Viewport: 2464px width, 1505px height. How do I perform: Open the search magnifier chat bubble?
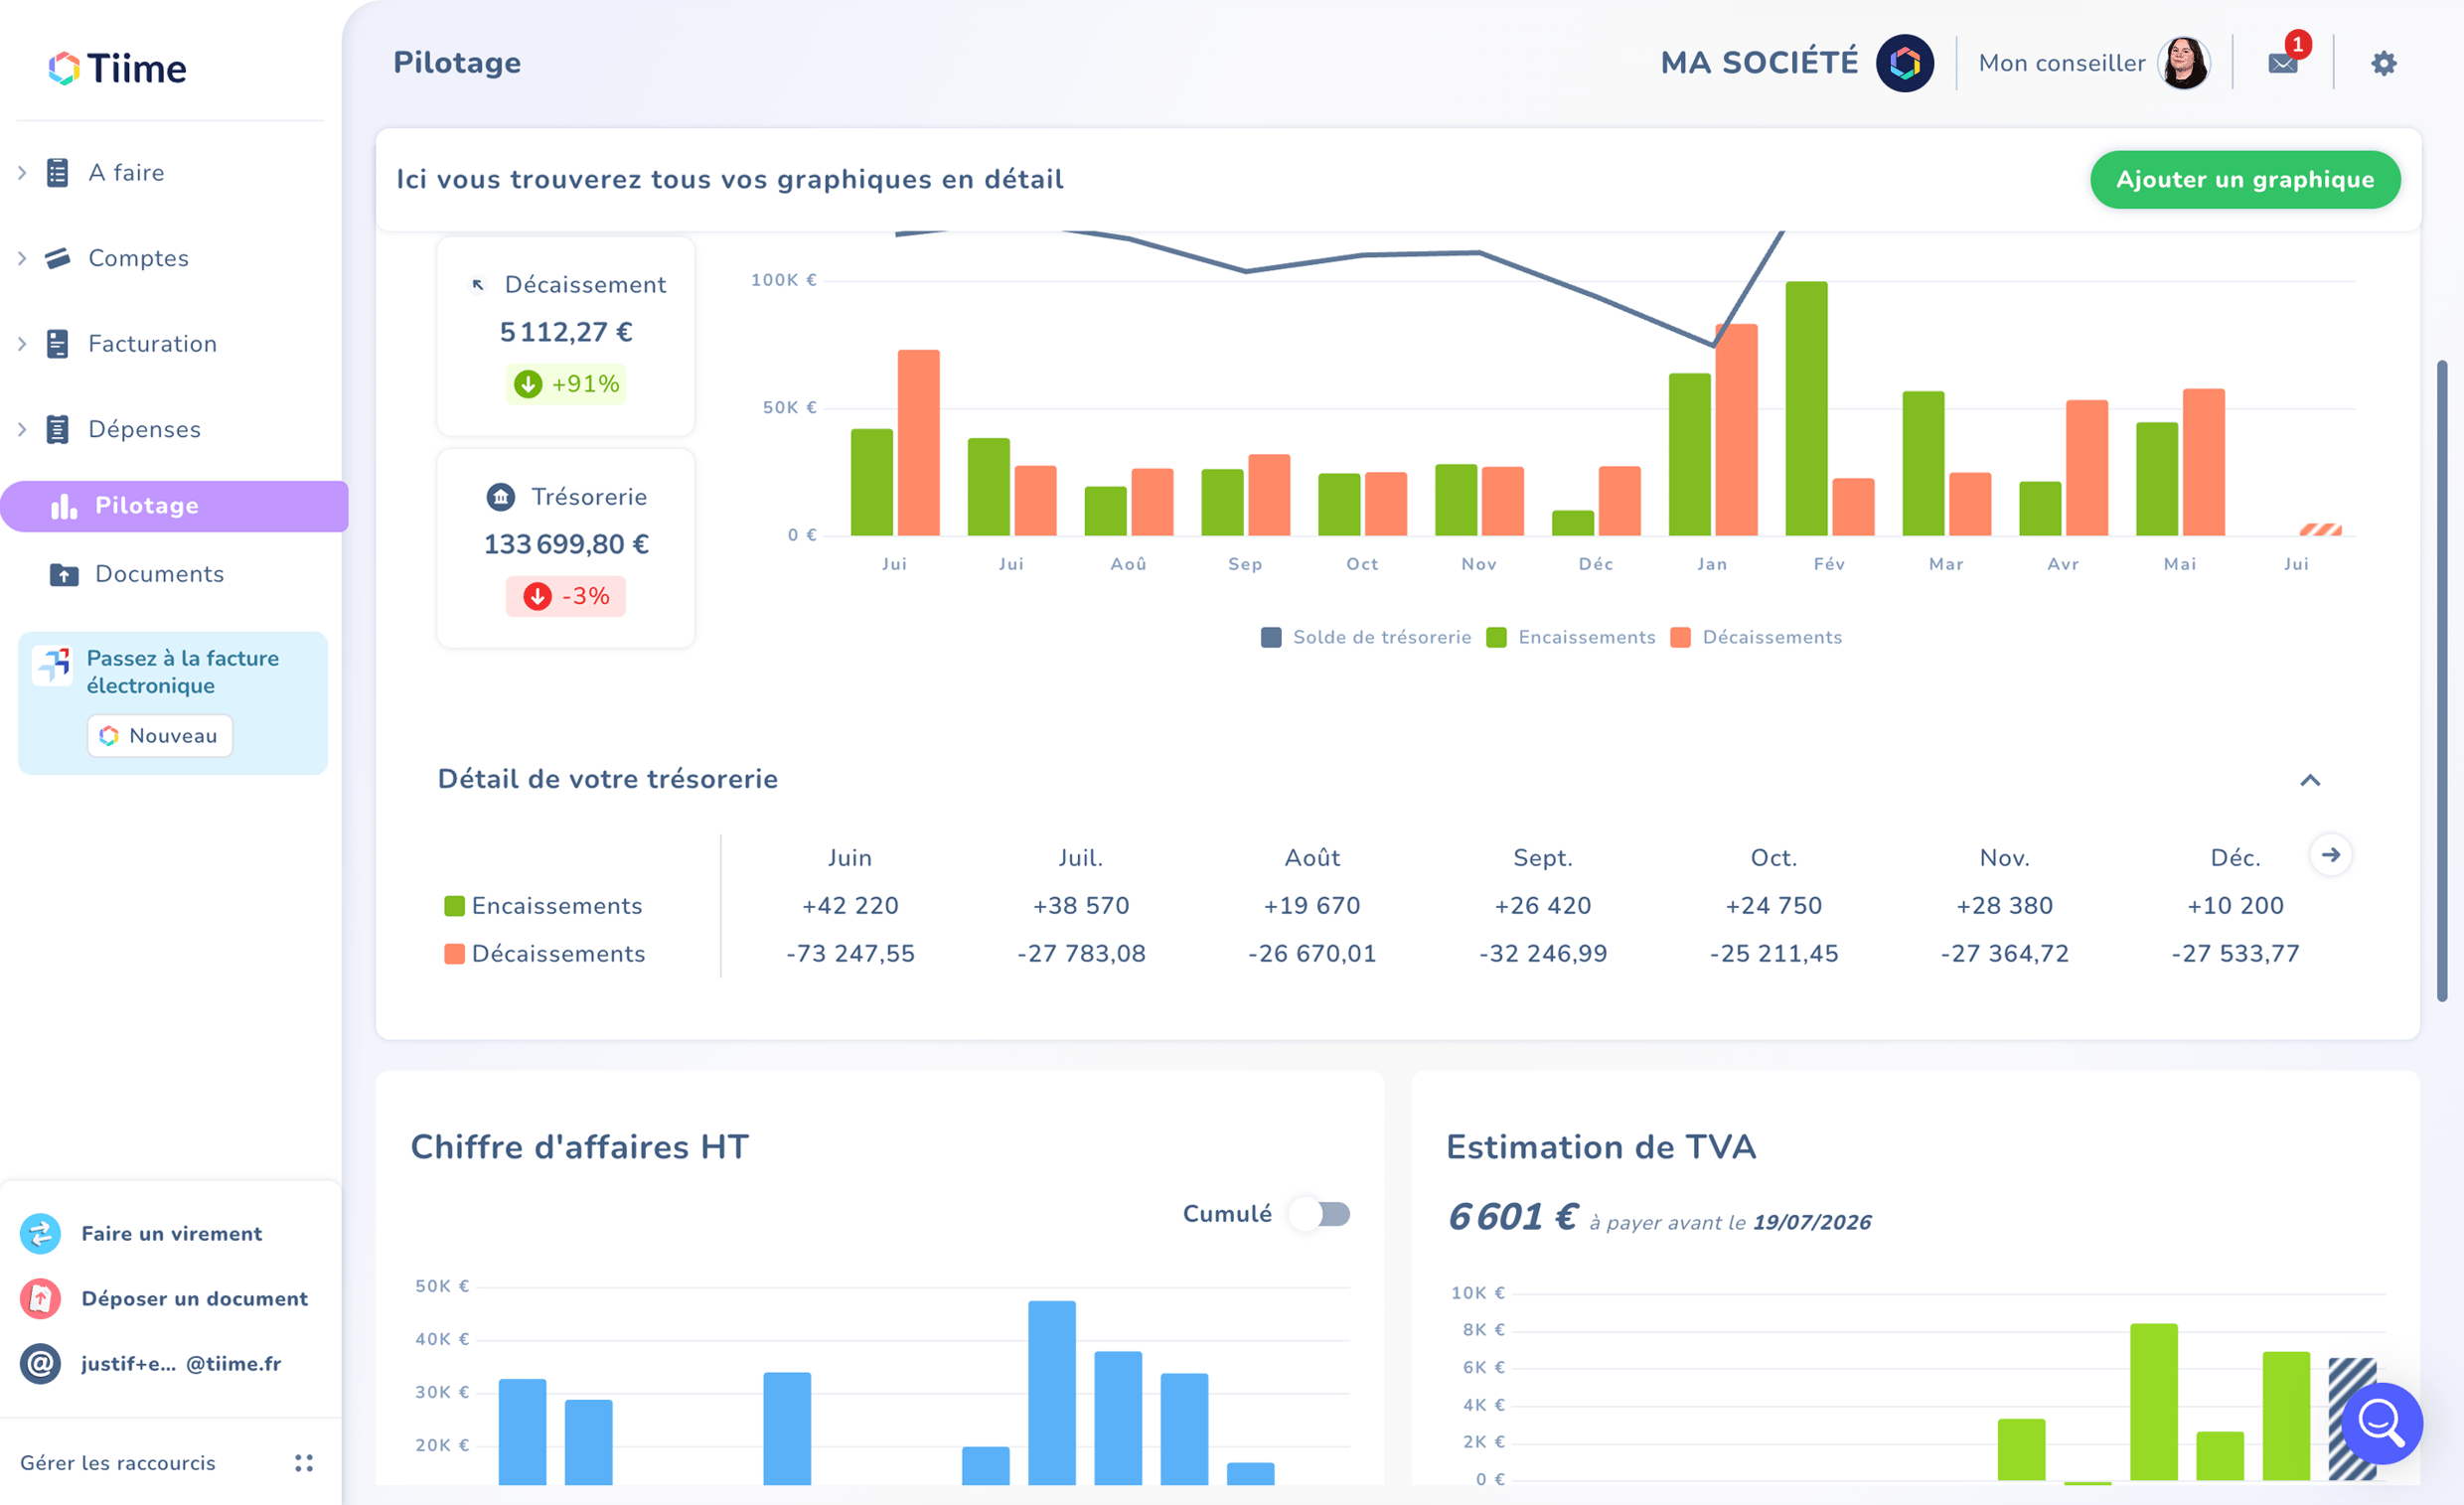(2381, 1422)
